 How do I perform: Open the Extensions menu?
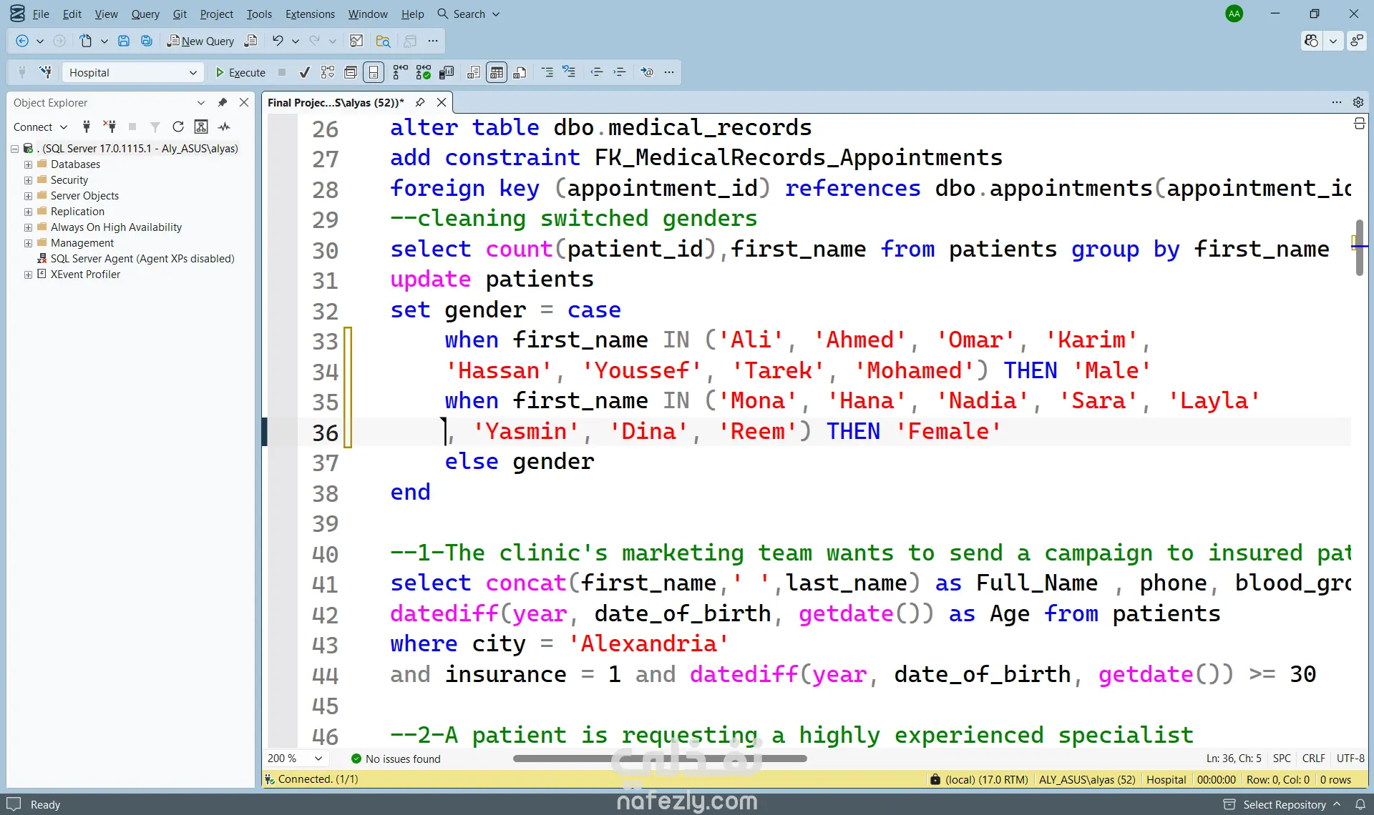(x=310, y=14)
